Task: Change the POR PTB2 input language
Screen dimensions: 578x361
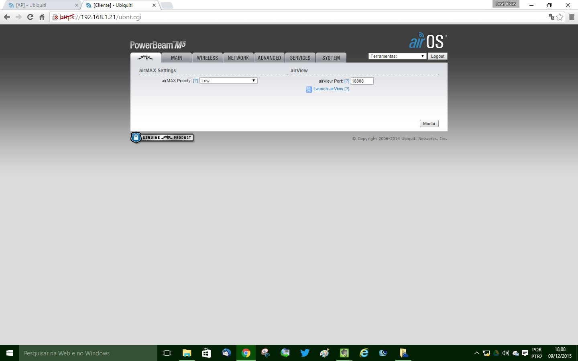Action: 537,353
